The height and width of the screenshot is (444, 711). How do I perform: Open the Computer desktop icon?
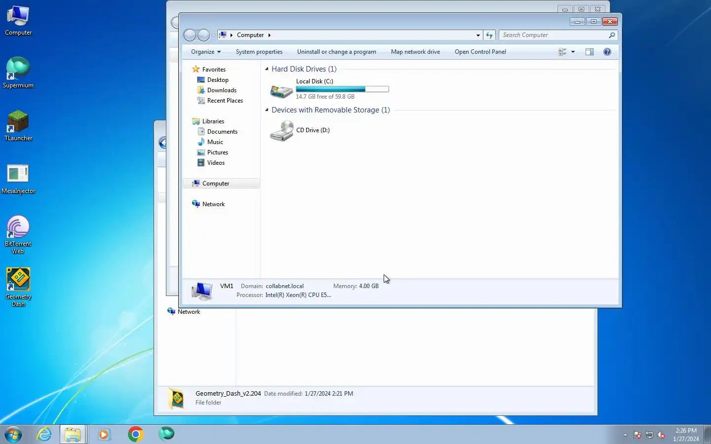[18, 20]
